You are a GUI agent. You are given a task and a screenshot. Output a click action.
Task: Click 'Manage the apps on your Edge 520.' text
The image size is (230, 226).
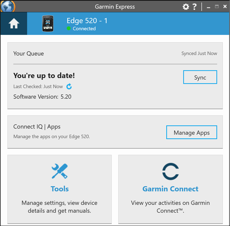[x=52, y=136]
